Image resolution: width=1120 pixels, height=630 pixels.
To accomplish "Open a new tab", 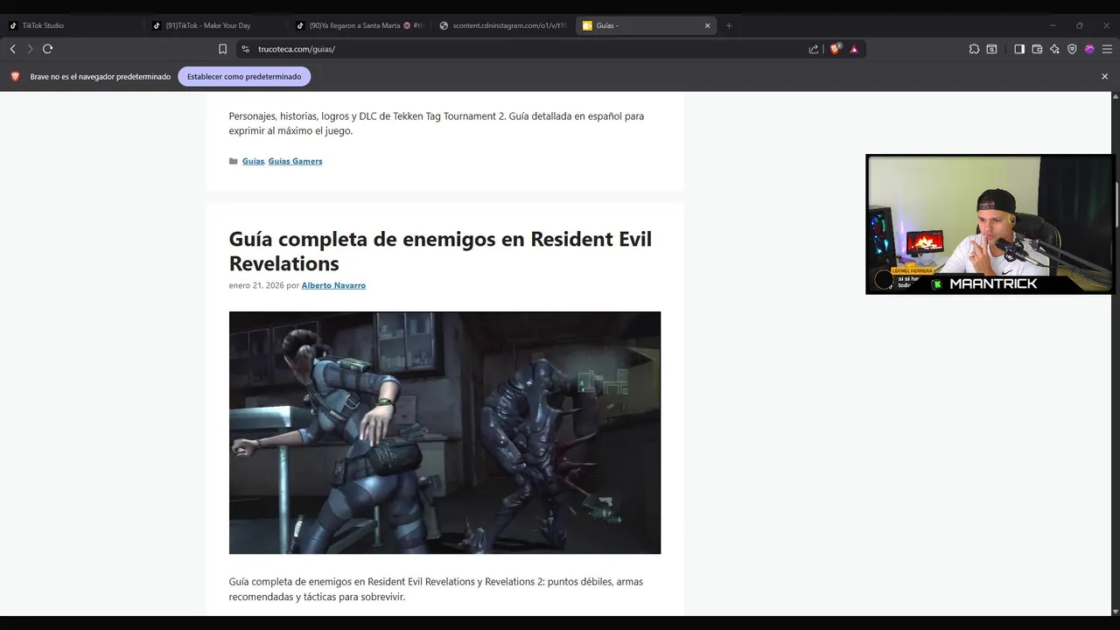I will click(x=729, y=25).
